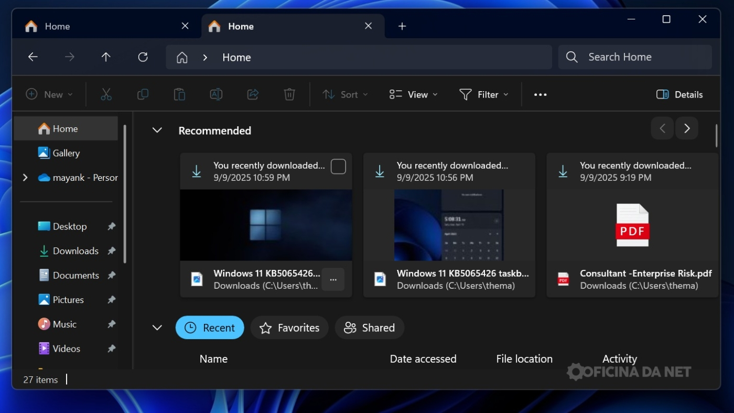Screen dimensions: 734x413
Task: Close the first Home tab
Action: 185,26
